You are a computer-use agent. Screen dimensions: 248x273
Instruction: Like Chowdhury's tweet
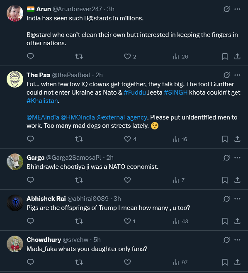point(127,262)
